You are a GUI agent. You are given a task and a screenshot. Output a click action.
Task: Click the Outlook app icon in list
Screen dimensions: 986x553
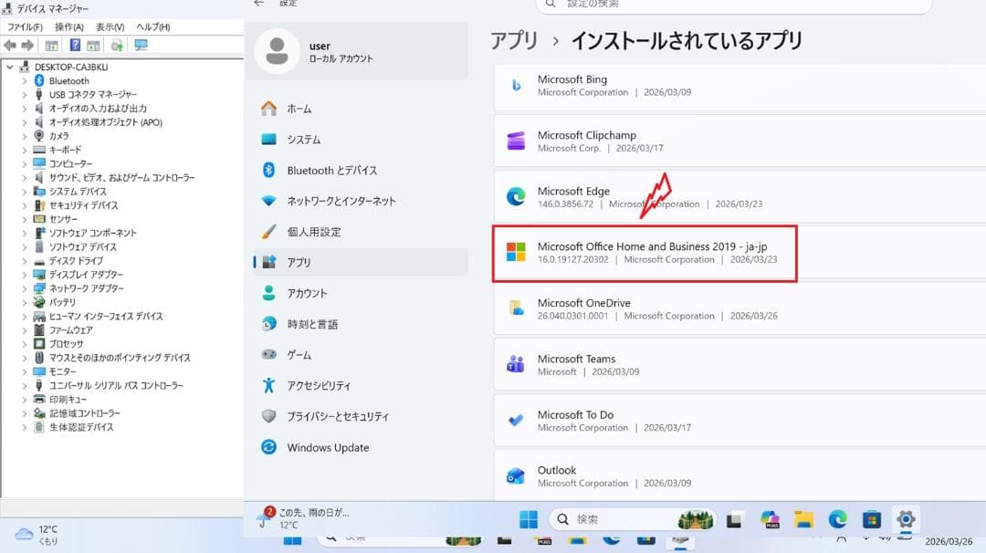516,476
